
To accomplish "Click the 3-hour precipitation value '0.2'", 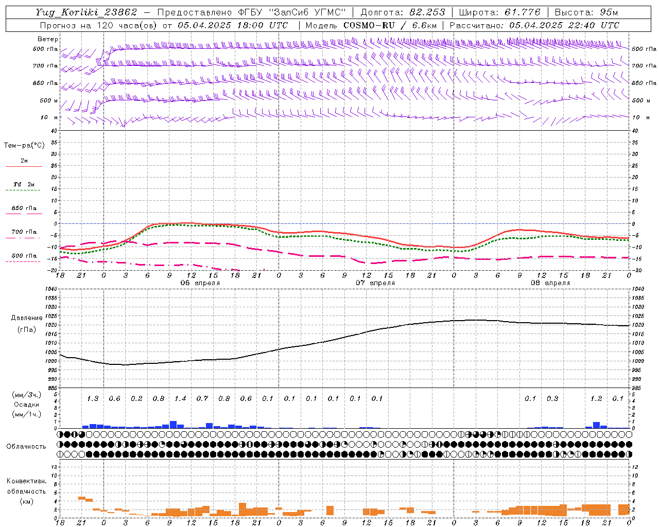I will tap(136, 398).
